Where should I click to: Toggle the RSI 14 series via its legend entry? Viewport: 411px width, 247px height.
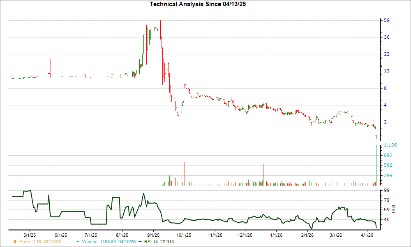(x=159, y=242)
